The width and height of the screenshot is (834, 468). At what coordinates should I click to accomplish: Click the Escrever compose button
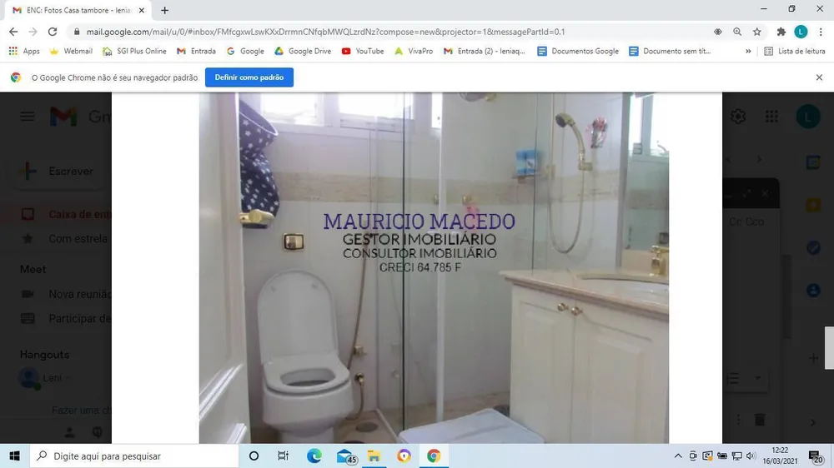click(58, 171)
